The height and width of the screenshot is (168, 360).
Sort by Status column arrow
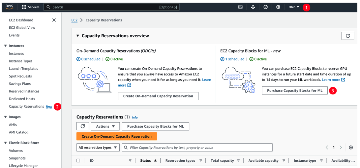click(x=155, y=161)
